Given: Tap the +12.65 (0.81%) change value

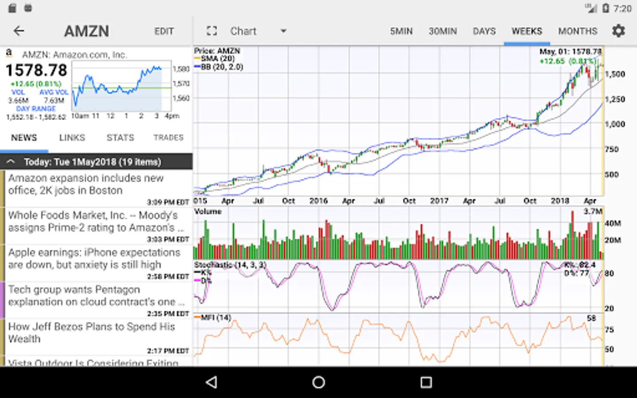Looking at the screenshot, I should coord(36,84).
